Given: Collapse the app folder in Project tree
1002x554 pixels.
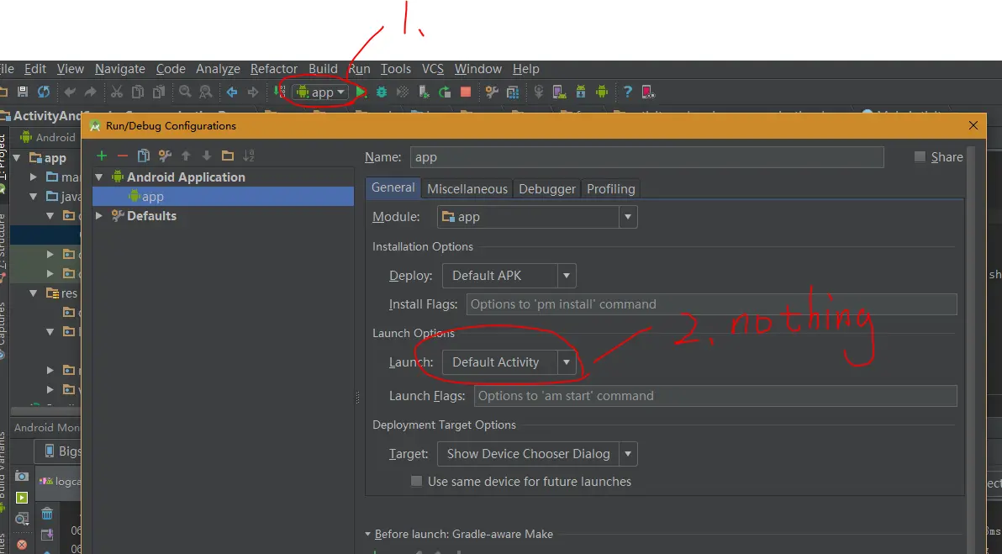Looking at the screenshot, I should pos(17,157).
